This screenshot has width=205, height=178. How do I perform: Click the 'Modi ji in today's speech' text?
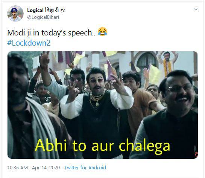pyautogui.click(x=51, y=33)
